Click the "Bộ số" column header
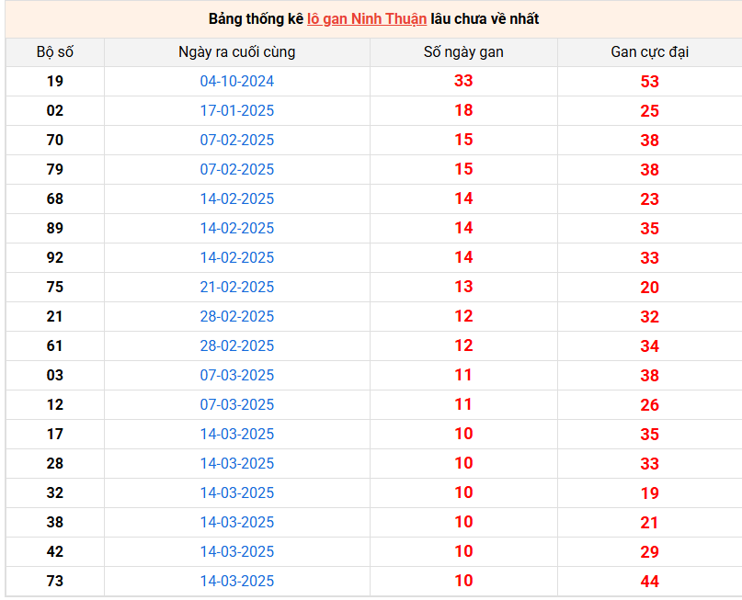The width and height of the screenshot is (742, 600). (55, 52)
